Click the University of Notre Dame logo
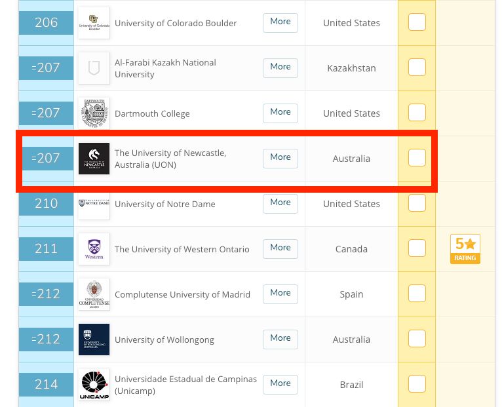The height and width of the screenshot is (407, 502). (x=94, y=204)
